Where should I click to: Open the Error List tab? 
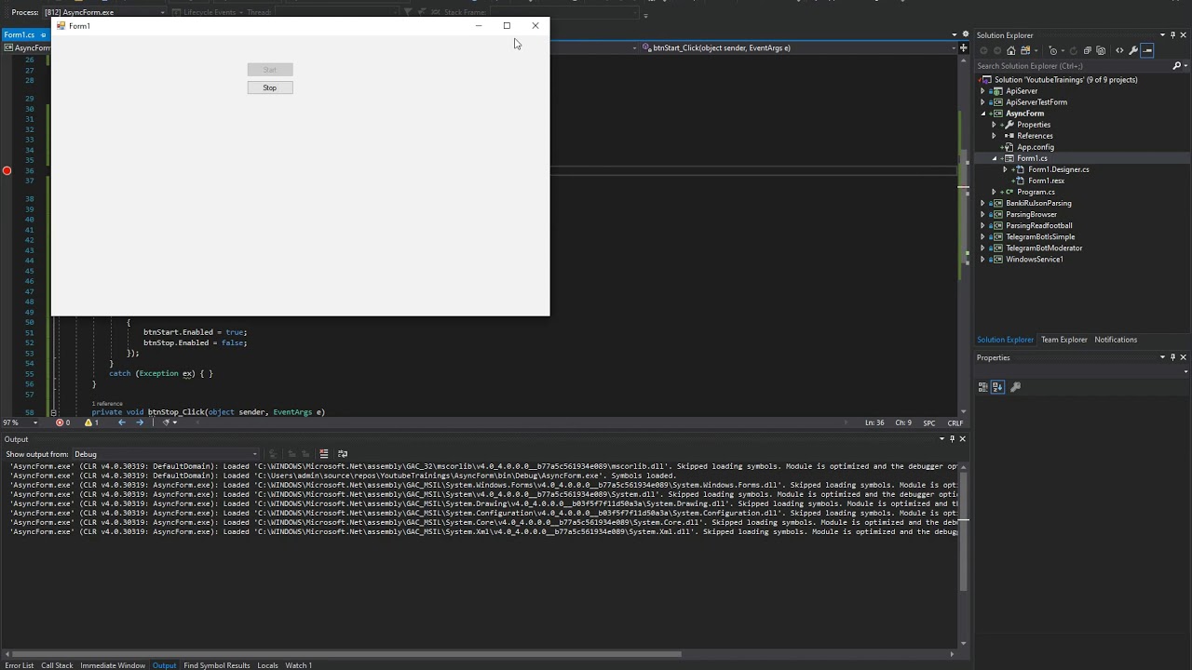(19, 665)
